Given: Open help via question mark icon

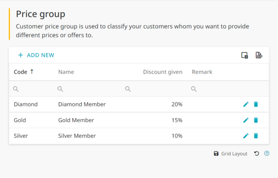Looking at the screenshot, I should coord(267,153).
